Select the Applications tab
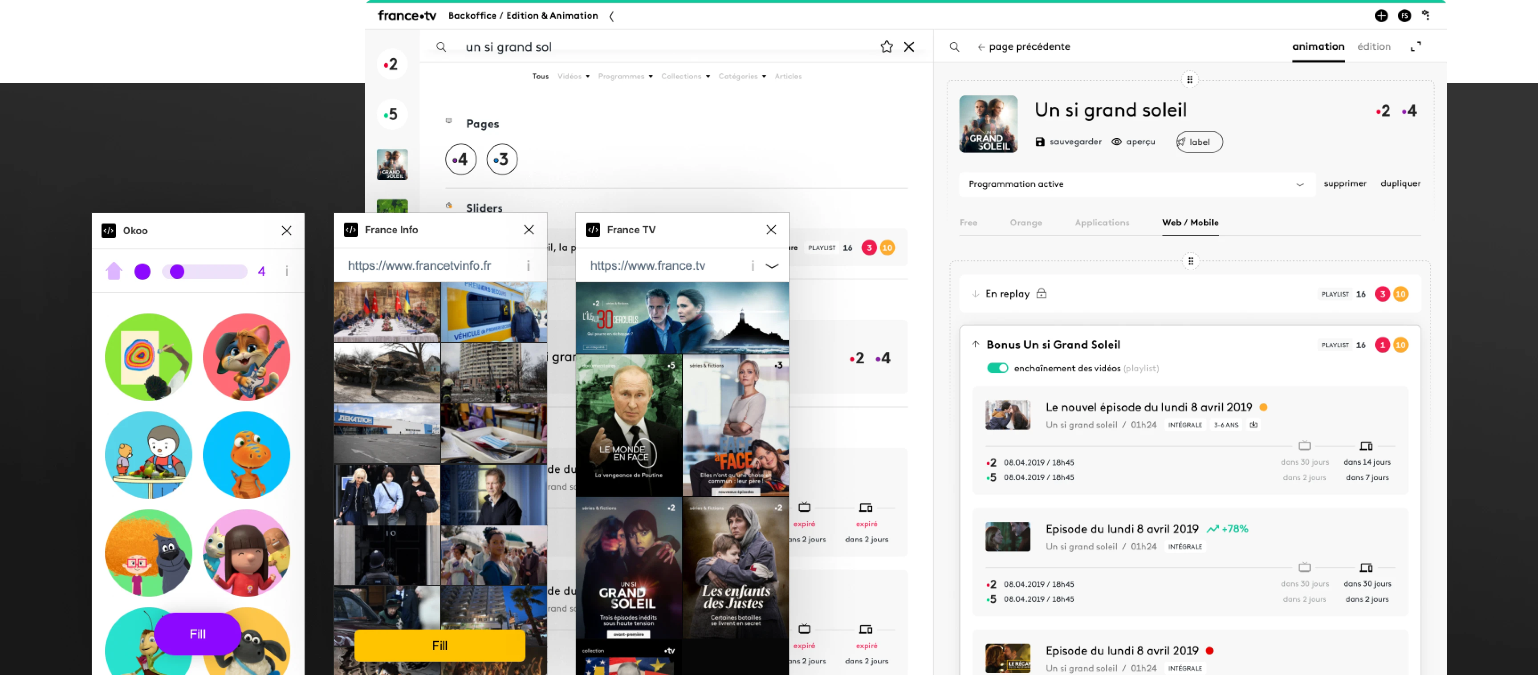 pos(1102,223)
